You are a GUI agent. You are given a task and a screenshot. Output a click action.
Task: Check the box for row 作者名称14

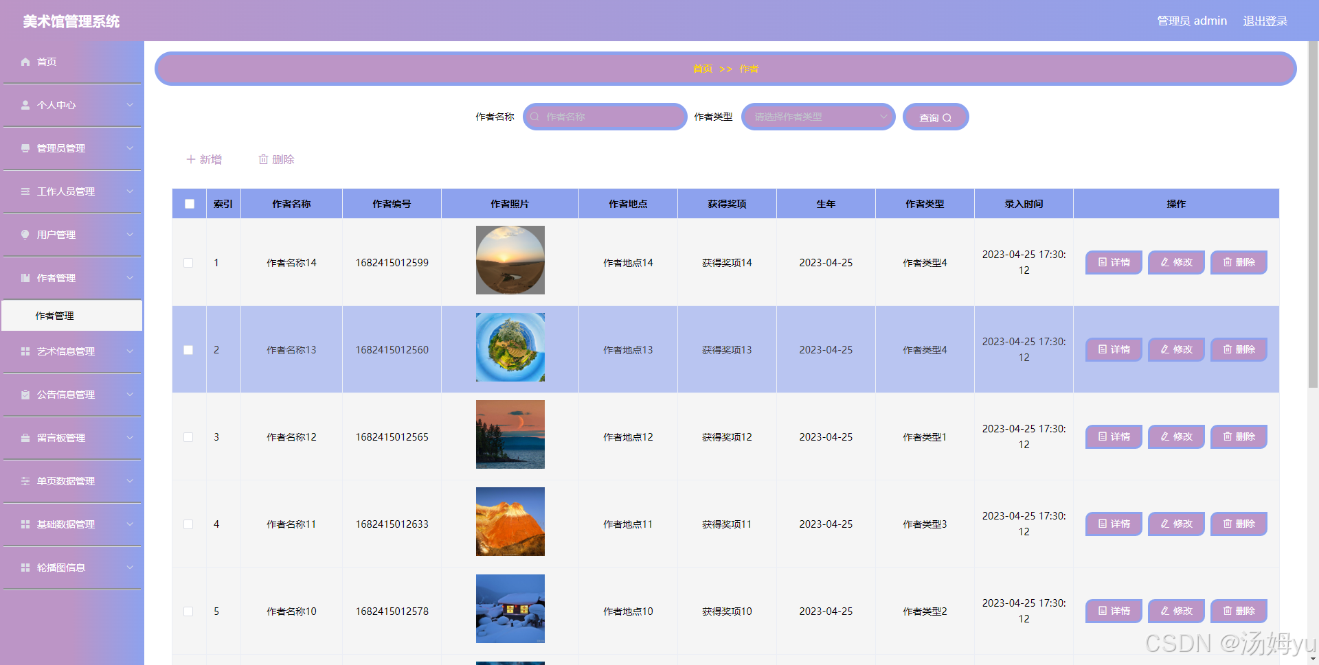tap(188, 263)
